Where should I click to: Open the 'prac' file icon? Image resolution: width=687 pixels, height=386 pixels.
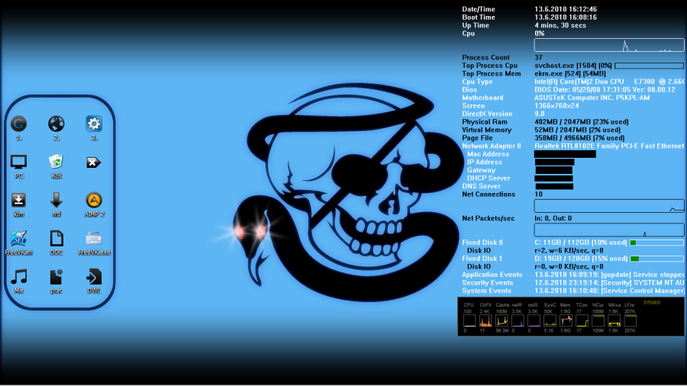56,276
